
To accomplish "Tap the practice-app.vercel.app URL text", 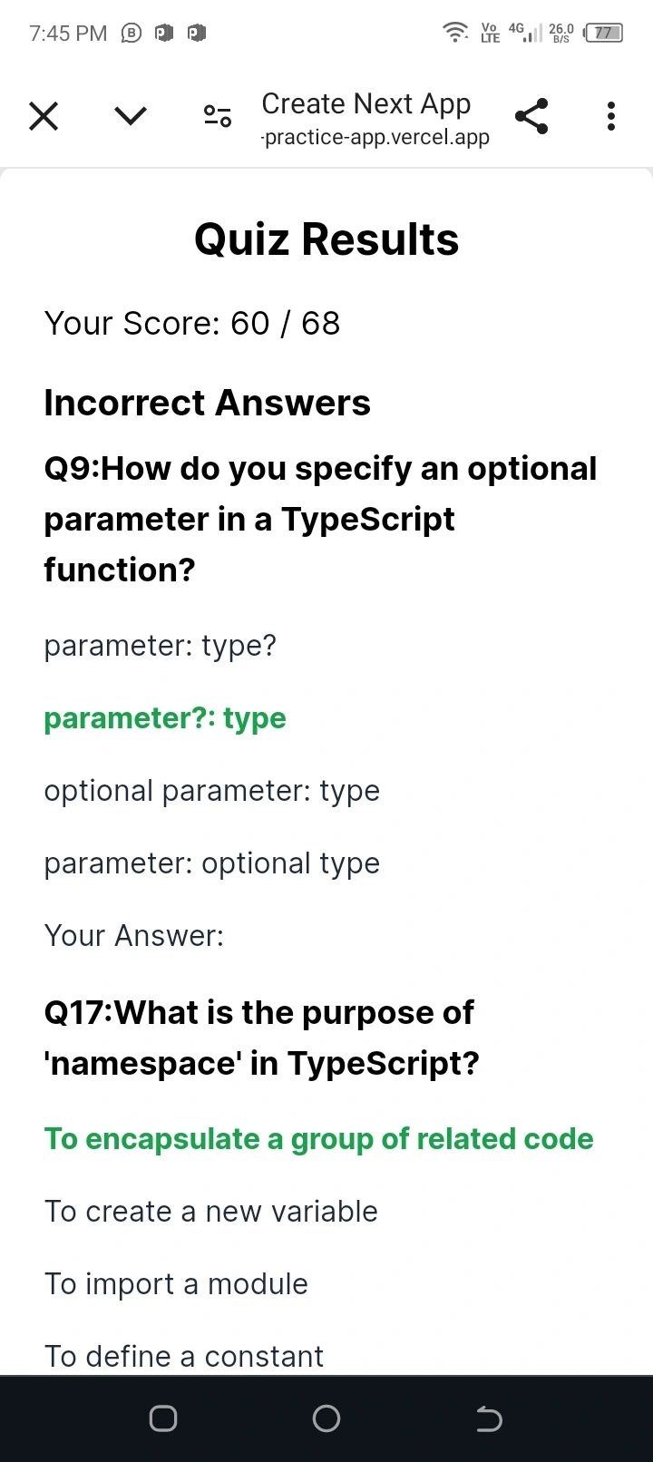I will pyautogui.click(x=375, y=138).
